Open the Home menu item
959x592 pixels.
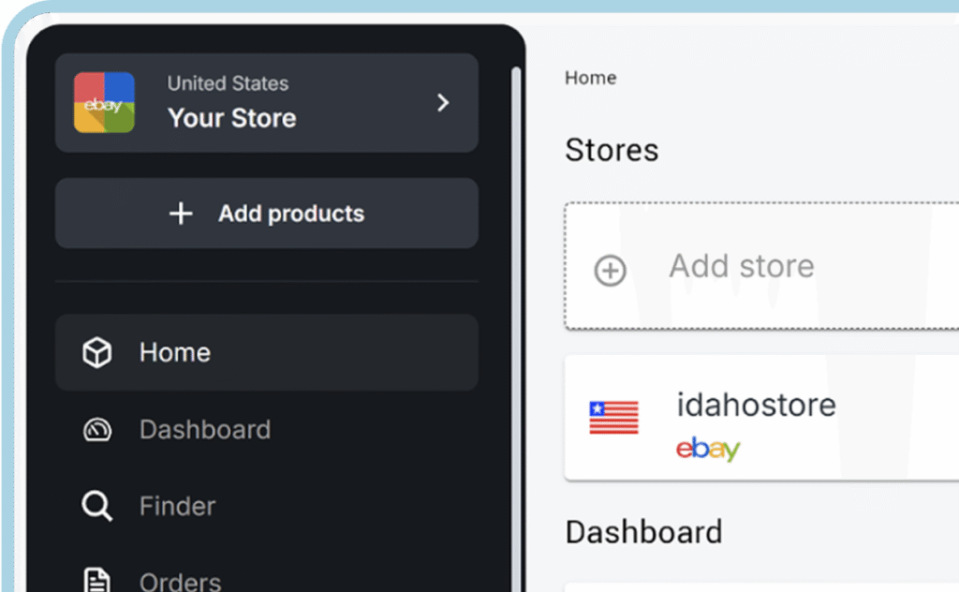tap(267, 352)
